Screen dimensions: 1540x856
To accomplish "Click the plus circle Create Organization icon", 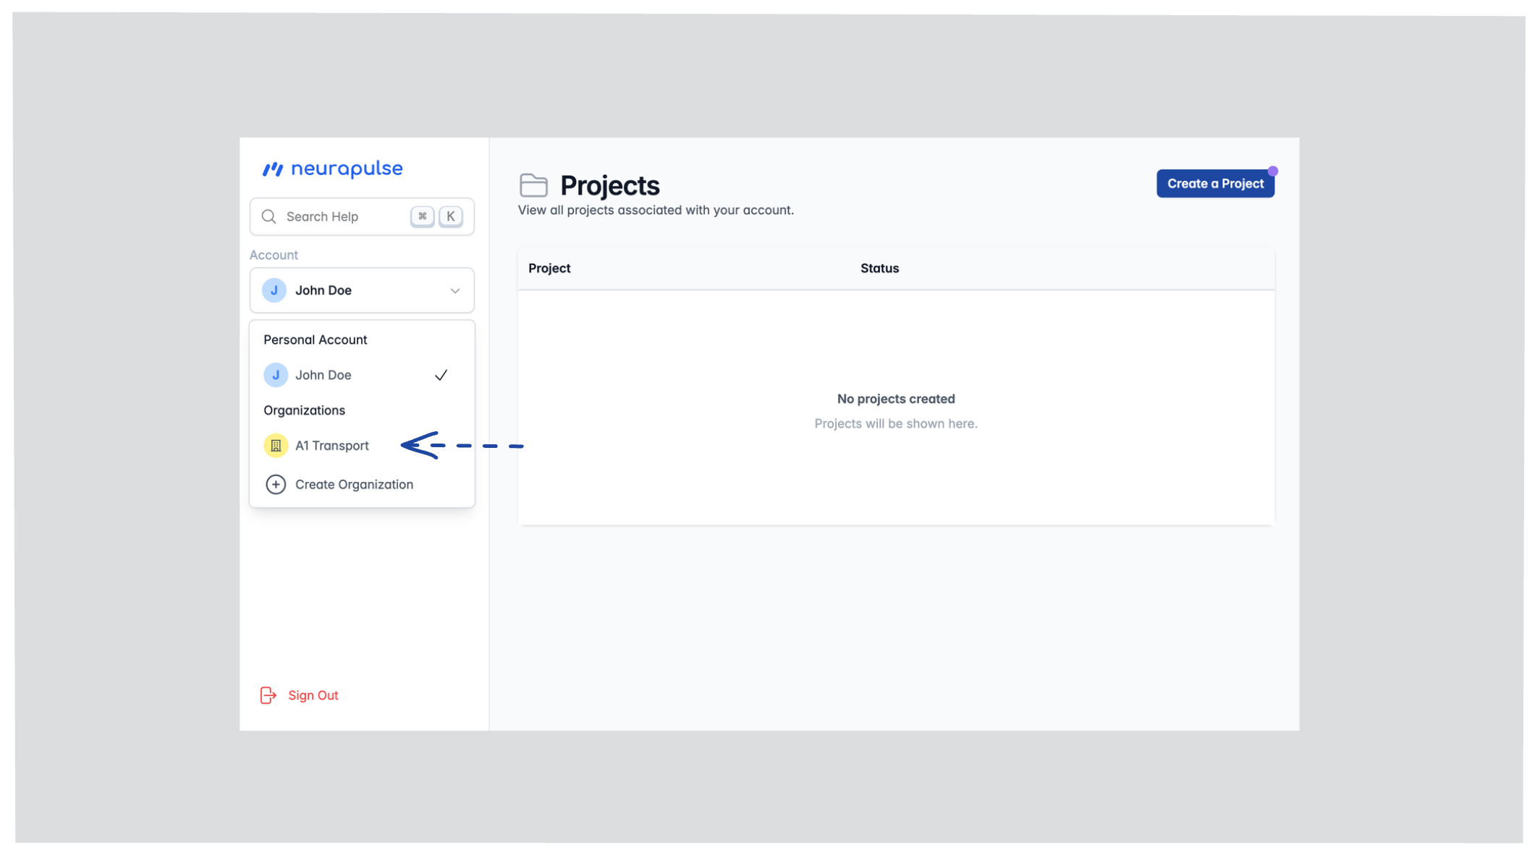I will pos(276,484).
